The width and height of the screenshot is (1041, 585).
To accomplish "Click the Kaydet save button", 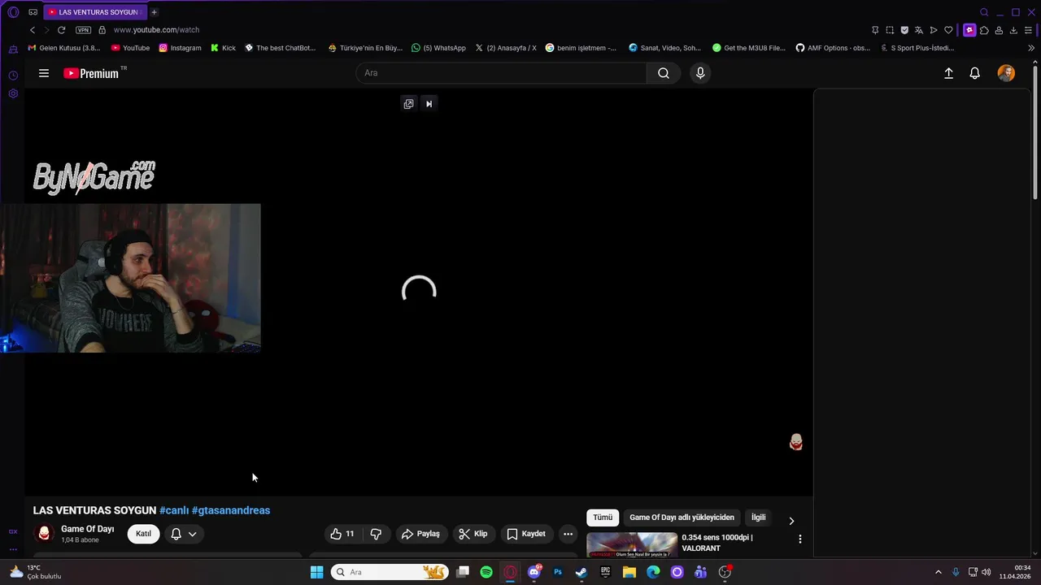I will pos(526,534).
